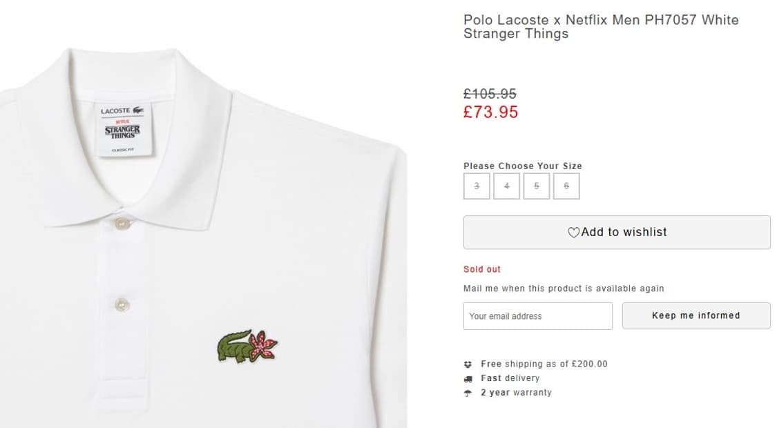777x428 pixels.
Task: Click the red £73.95 sale price
Action: click(x=490, y=113)
